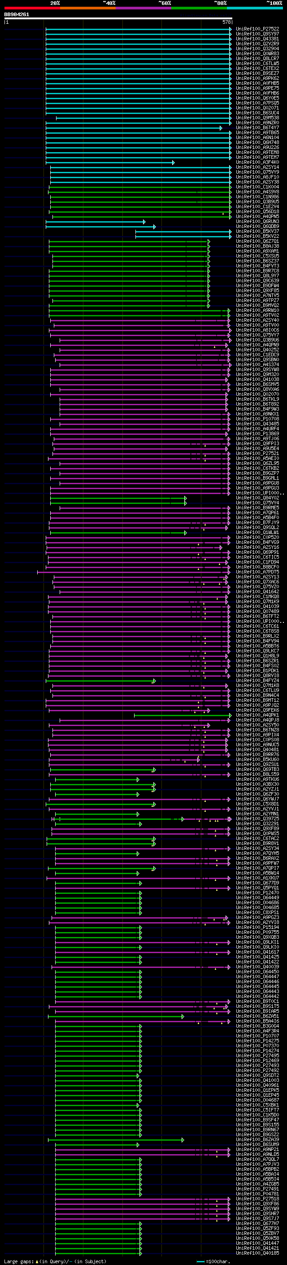Select hit label UniRef100_Q9SHR7

tap(257, 1213)
